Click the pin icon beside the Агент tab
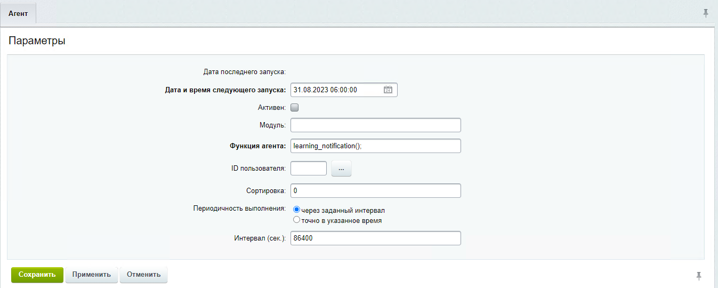Viewport: 718px width, 288px height. click(x=706, y=13)
